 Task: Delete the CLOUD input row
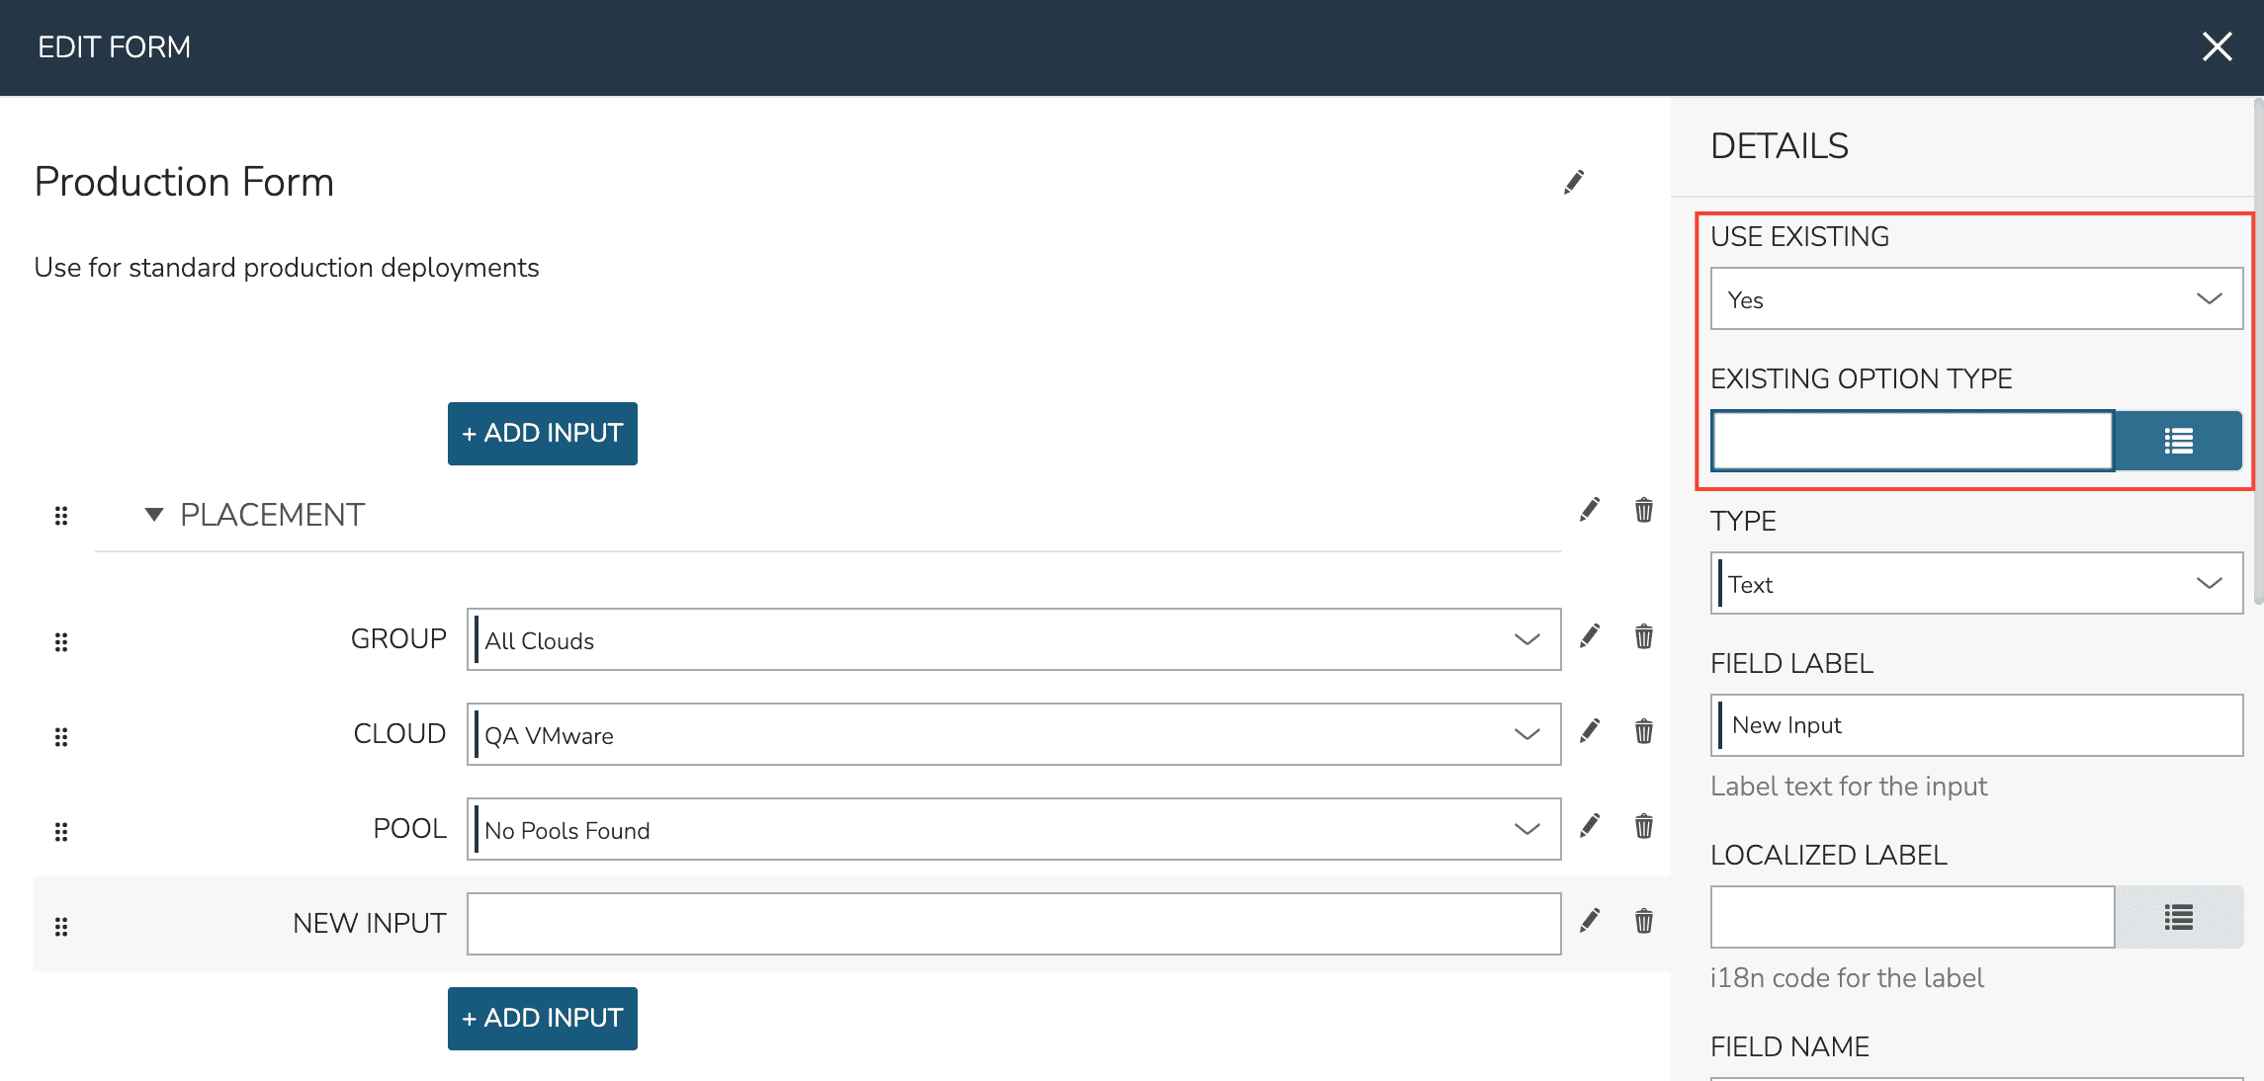pos(1643,731)
